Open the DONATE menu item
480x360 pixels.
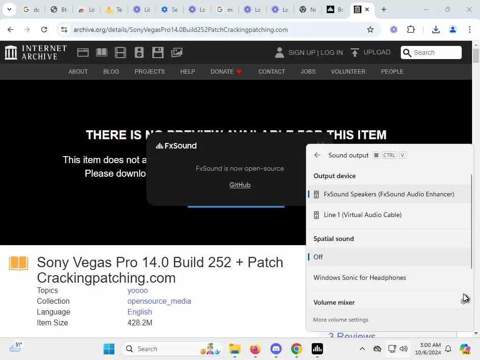click(226, 72)
